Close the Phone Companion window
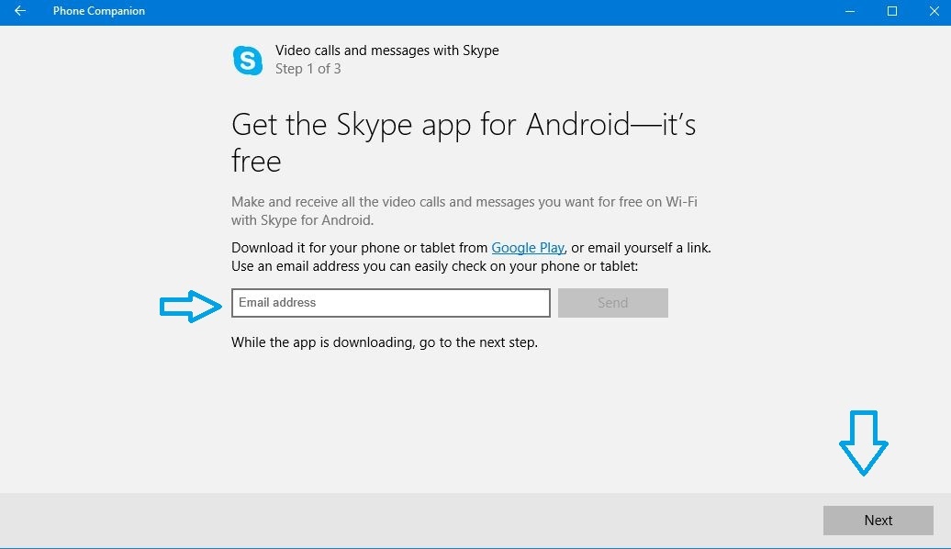 click(x=934, y=11)
